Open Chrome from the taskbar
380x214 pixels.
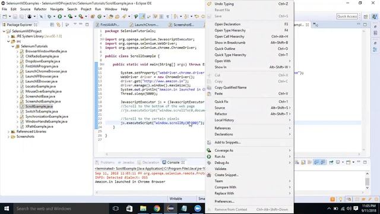[x=157, y=209]
